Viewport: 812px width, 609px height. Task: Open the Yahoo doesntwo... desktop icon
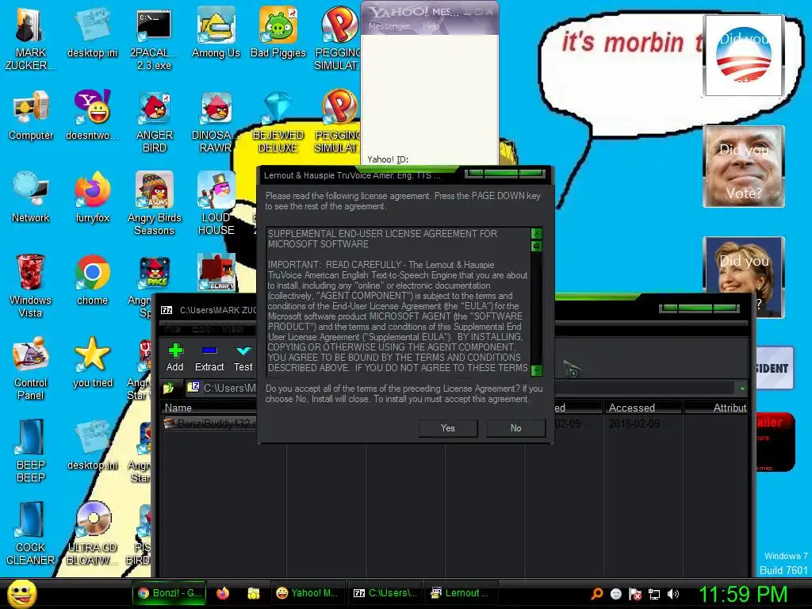(x=92, y=116)
